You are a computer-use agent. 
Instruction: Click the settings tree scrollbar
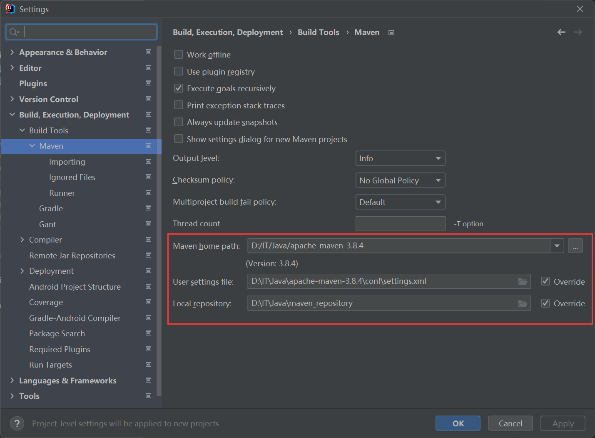tap(159, 221)
